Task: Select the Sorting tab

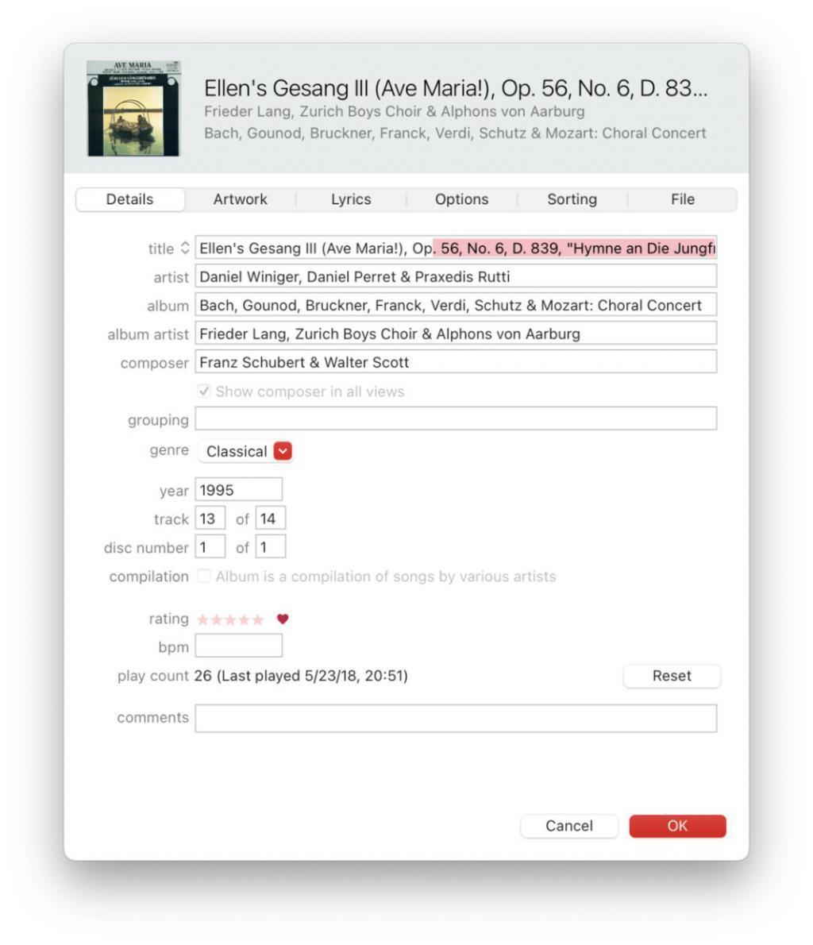Action: (x=571, y=199)
